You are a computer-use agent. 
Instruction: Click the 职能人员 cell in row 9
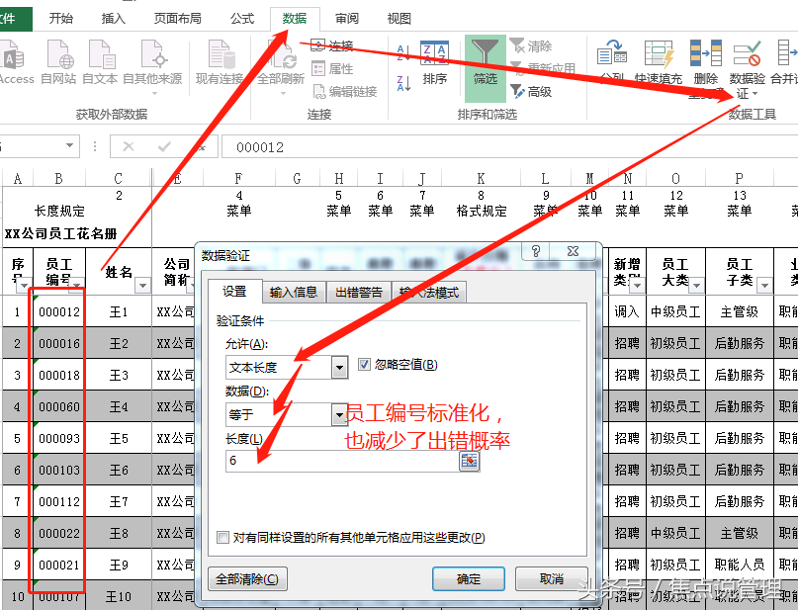tap(740, 565)
